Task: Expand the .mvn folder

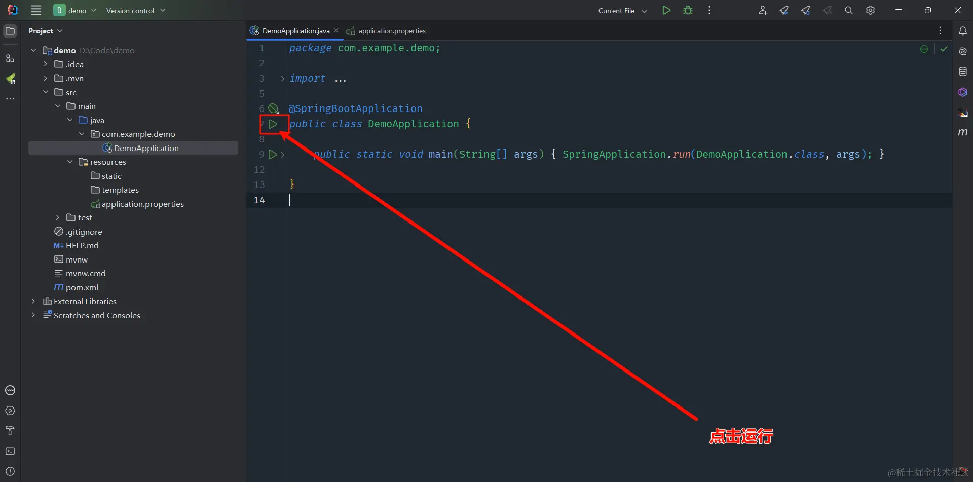Action: pos(46,78)
